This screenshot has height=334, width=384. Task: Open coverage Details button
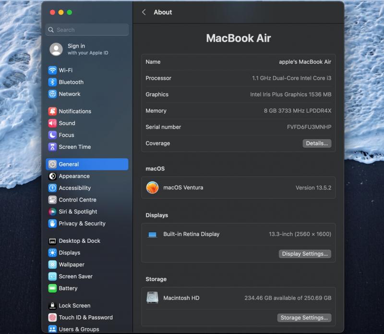point(317,143)
